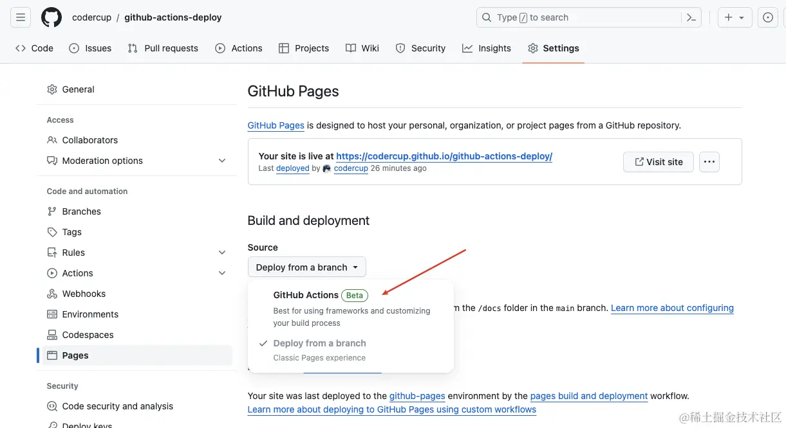Open the command palette icon

691,17
